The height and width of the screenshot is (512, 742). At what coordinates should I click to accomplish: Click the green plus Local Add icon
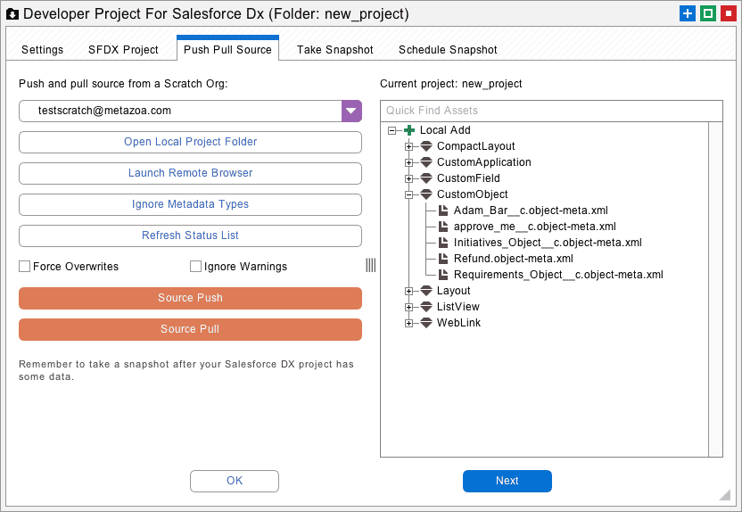pos(409,130)
